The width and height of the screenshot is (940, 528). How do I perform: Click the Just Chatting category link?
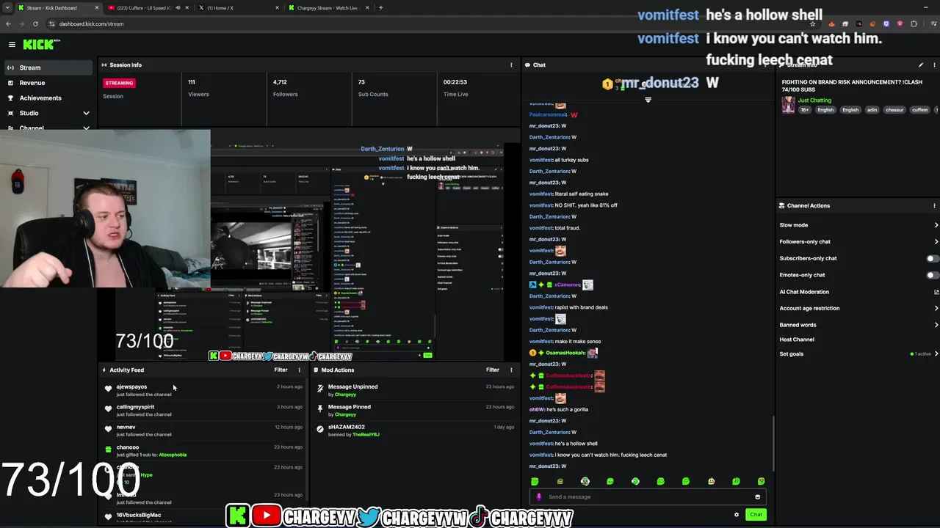pyautogui.click(x=814, y=100)
